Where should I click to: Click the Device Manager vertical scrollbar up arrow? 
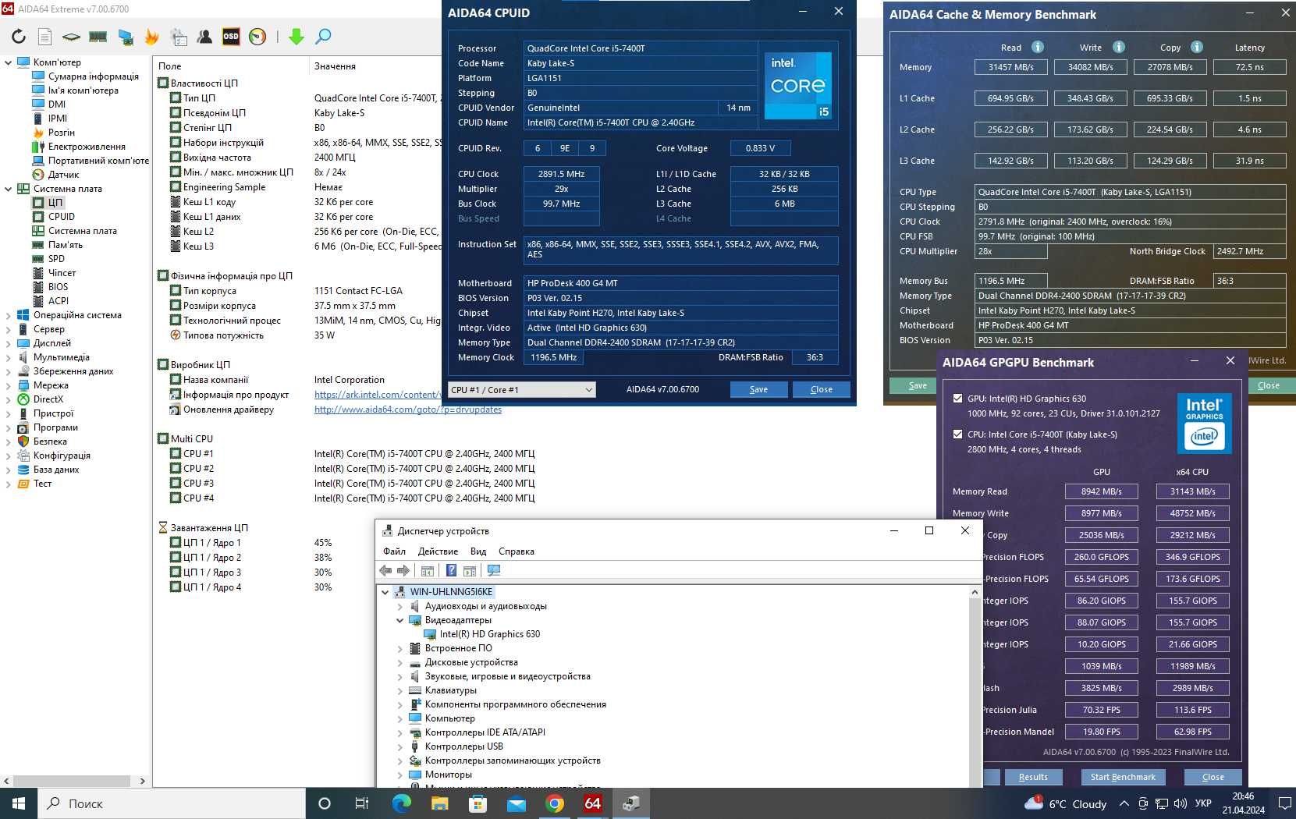coord(975,592)
